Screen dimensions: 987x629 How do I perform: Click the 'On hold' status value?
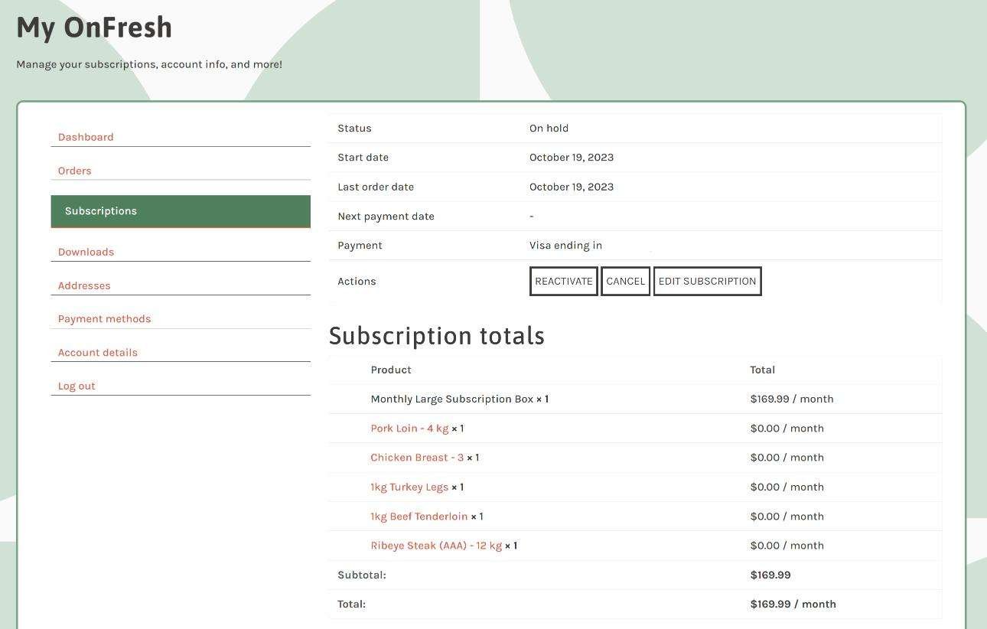tap(549, 129)
